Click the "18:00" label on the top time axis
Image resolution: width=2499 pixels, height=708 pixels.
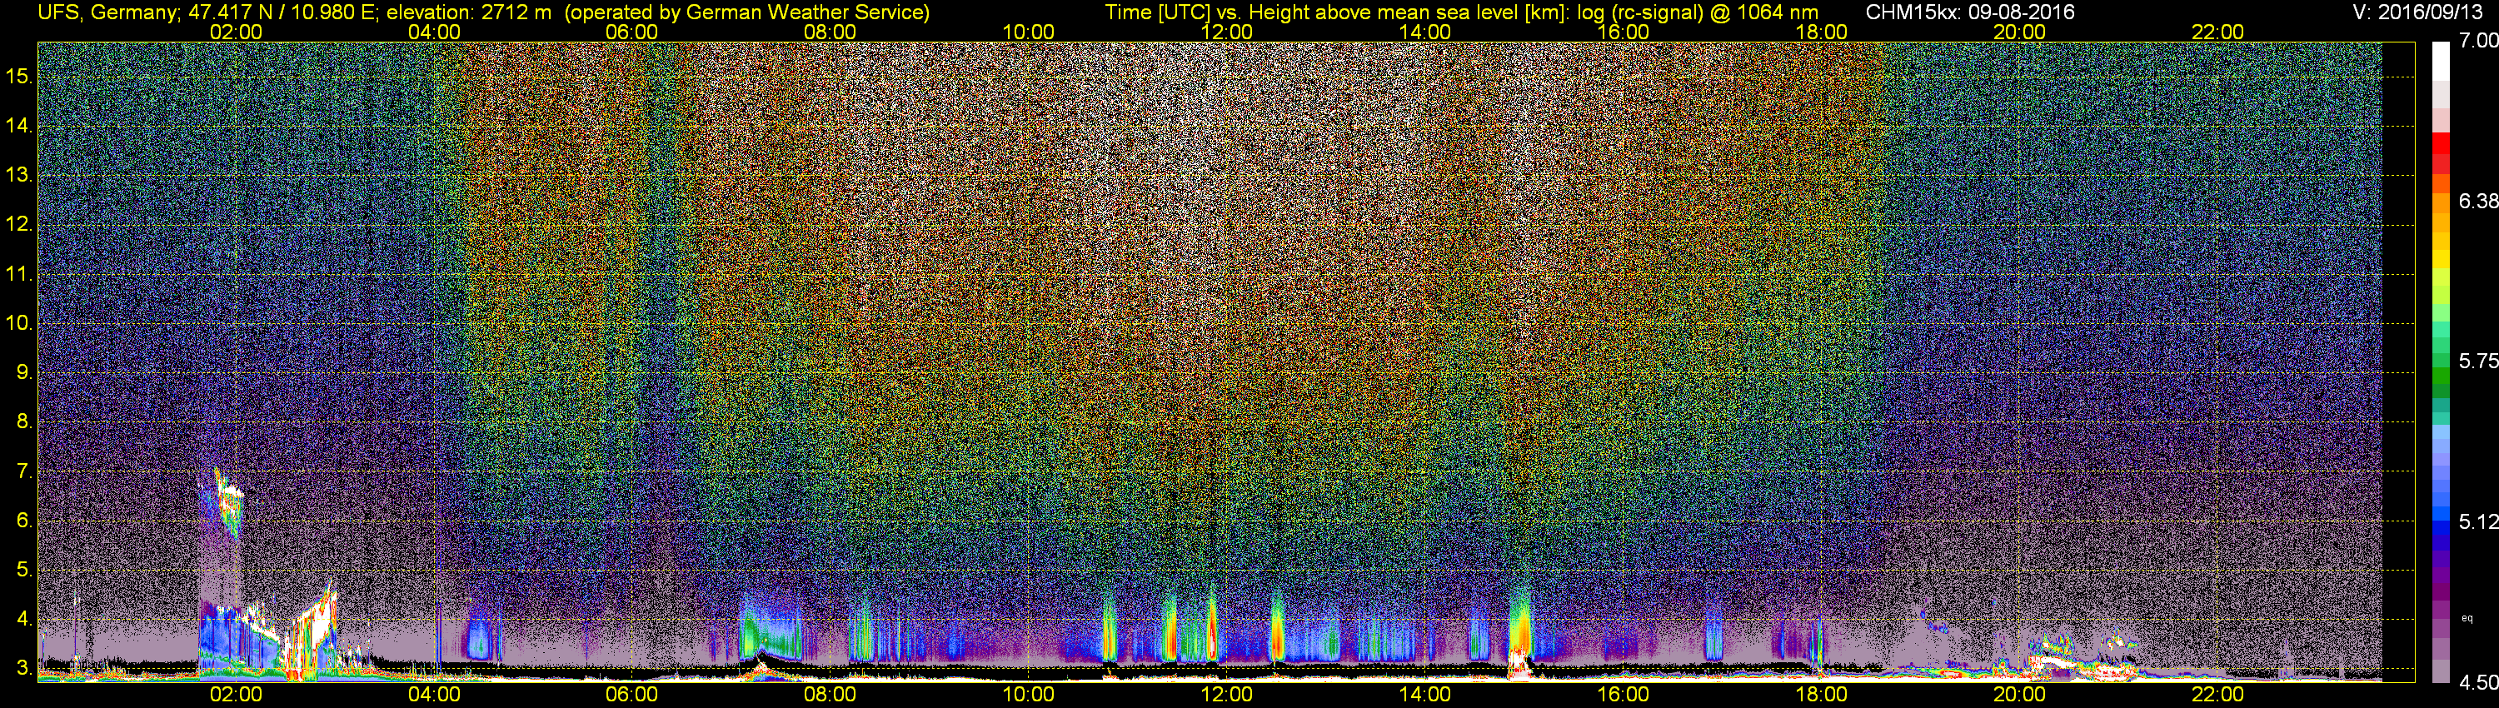(x=1821, y=32)
